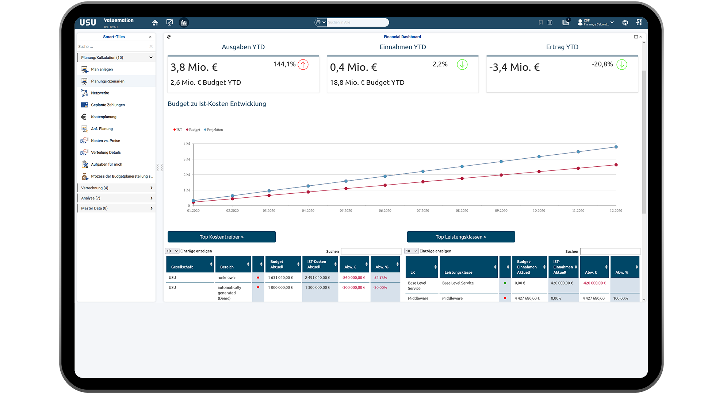
Task: Click the red up-arrow indicator for Ausgaben YTD
Action: point(303,65)
